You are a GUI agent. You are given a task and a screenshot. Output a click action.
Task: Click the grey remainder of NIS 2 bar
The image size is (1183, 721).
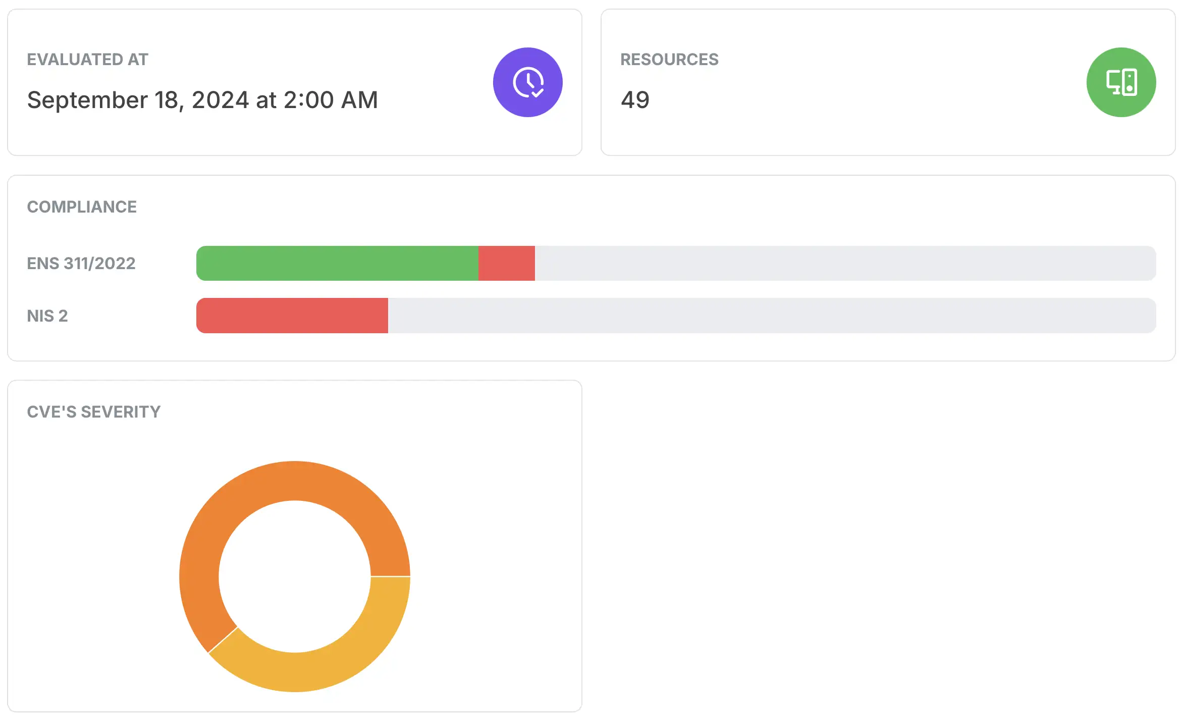[772, 316]
